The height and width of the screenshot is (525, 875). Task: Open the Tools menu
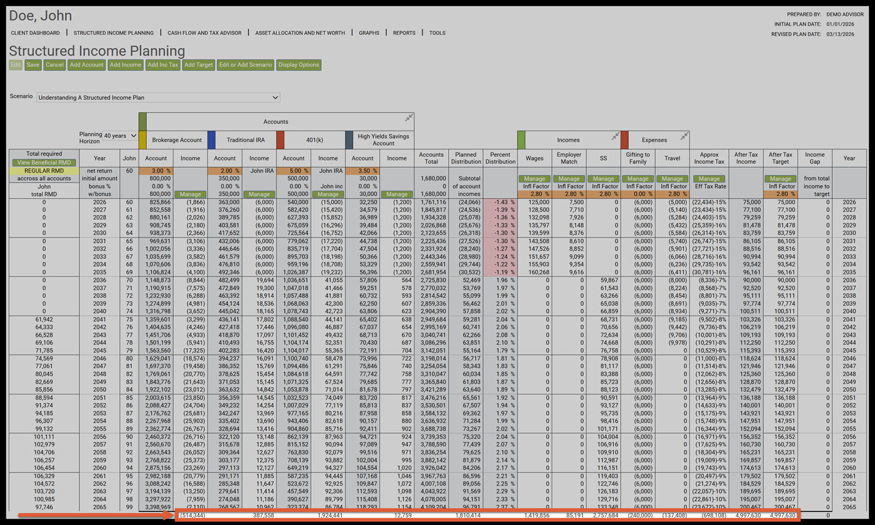[x=437, y=33]
